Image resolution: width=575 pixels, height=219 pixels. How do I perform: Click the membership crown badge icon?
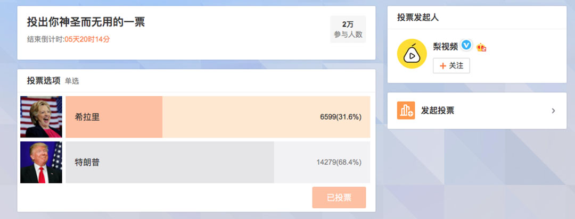[481, 47]
